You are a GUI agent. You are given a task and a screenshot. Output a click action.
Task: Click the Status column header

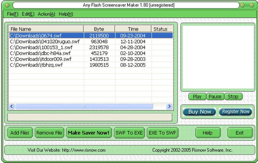[x=162, y=29]
